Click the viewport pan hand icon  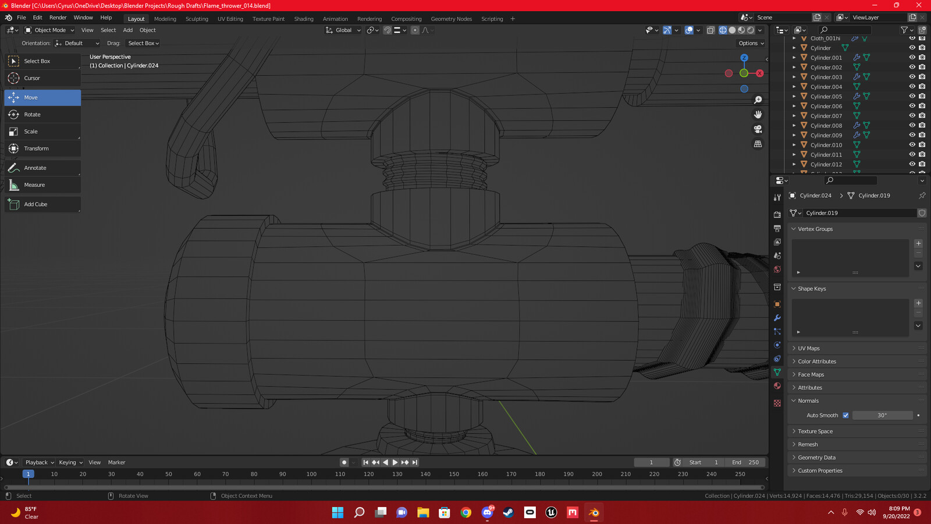coord(758,115)
